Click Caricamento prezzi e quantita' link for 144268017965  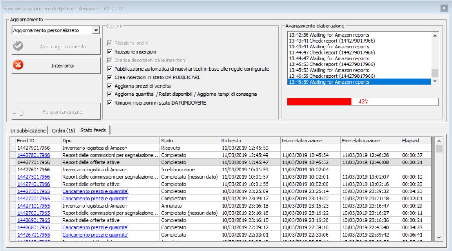pyautogui.click(x=95, y=227)
